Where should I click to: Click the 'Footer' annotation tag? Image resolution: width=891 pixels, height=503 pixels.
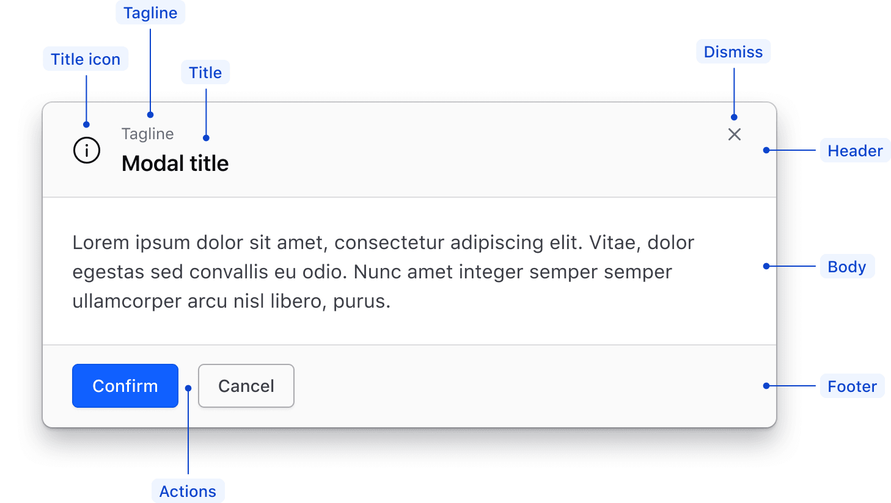pyautogui.click(x=852, y=386)
